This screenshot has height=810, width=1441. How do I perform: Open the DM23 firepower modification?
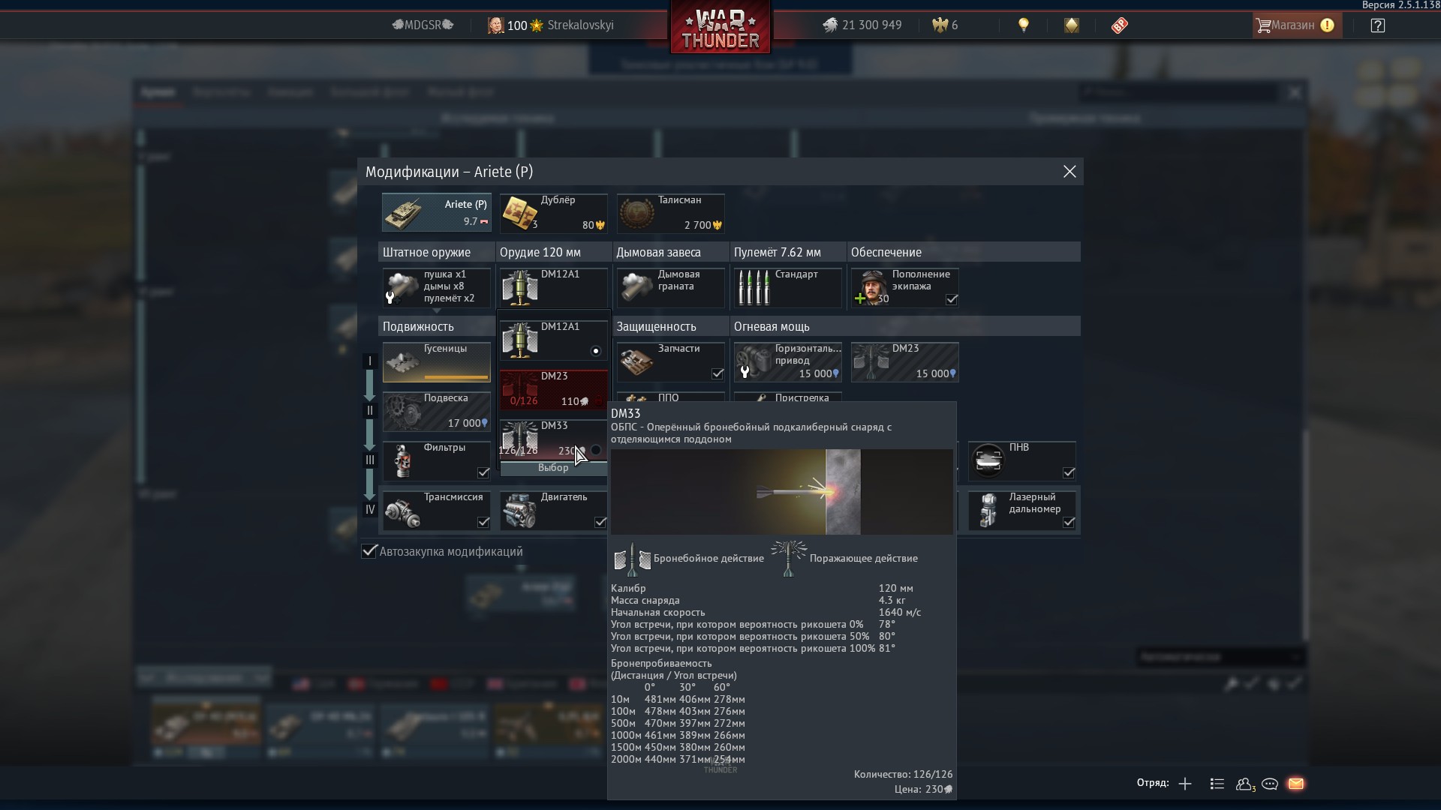[905, 361]
